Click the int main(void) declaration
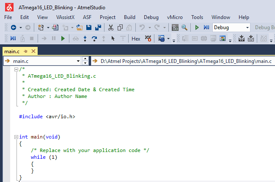 click(x=40, y=137)
